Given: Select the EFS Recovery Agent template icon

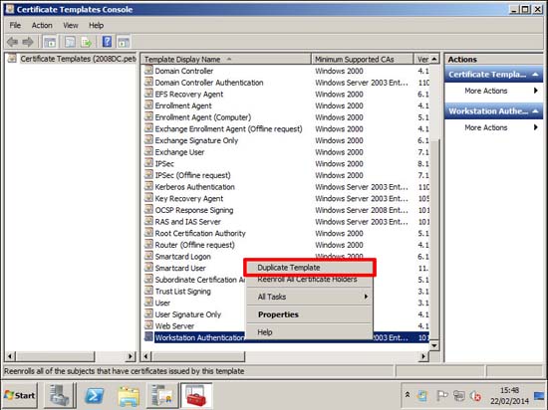Looking at the screenshot, I should pos(148,94).
